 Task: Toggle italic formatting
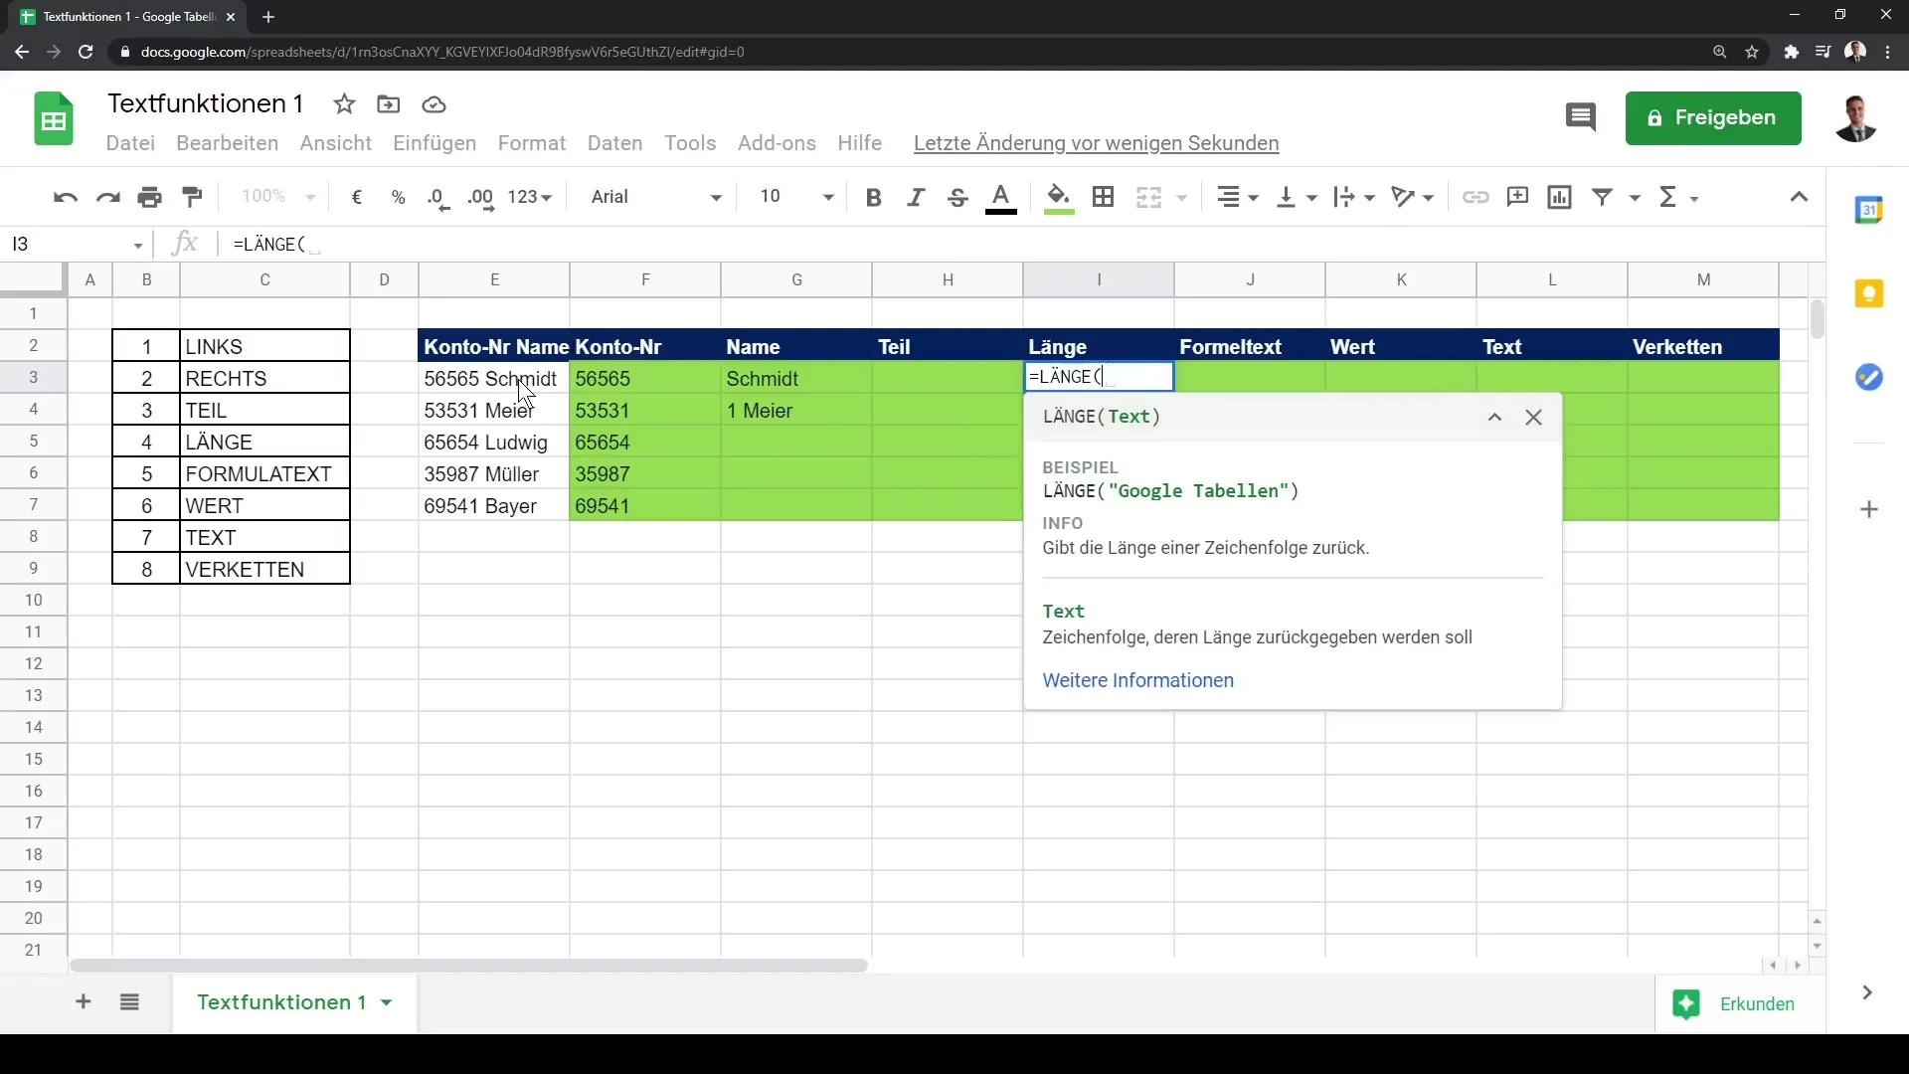pos(916,197)
